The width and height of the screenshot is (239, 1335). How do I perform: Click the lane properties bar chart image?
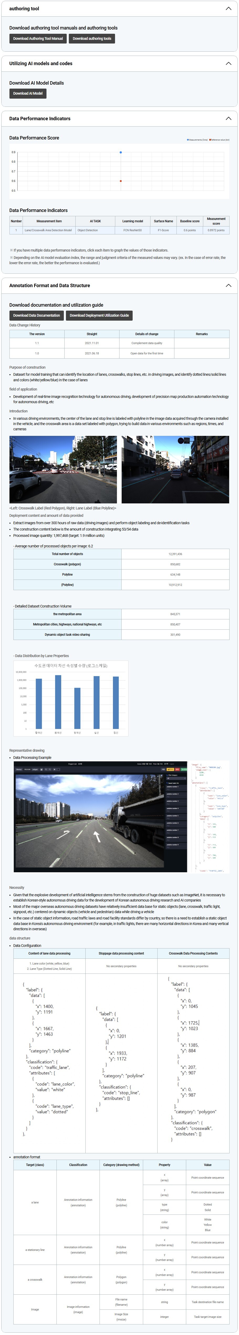[x=71, y=698]
